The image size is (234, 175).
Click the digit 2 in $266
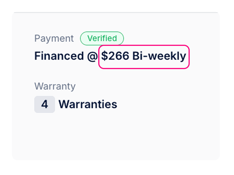[111, 56]
